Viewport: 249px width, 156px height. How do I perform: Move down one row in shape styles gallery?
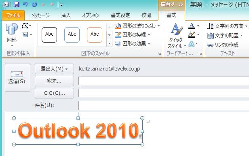coord(110,35)
